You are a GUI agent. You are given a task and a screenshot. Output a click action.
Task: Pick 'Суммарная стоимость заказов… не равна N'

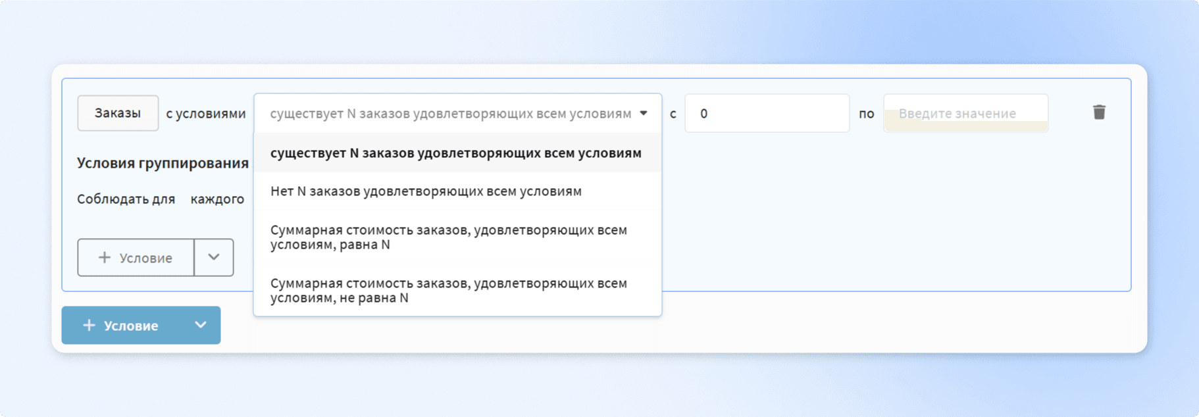coord(457,290)
